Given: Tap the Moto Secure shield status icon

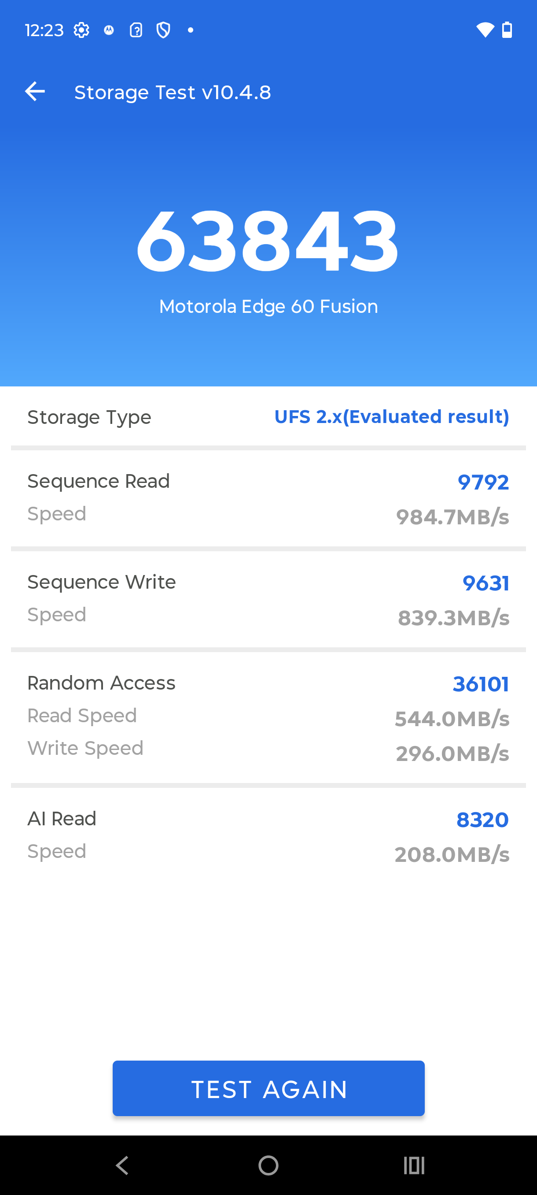Looking at the screenshot, I should 163,29.
